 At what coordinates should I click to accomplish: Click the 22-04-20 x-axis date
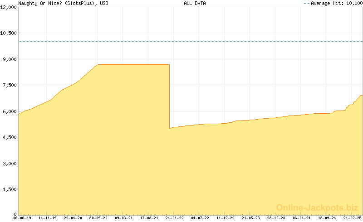[x=73, y=218]
